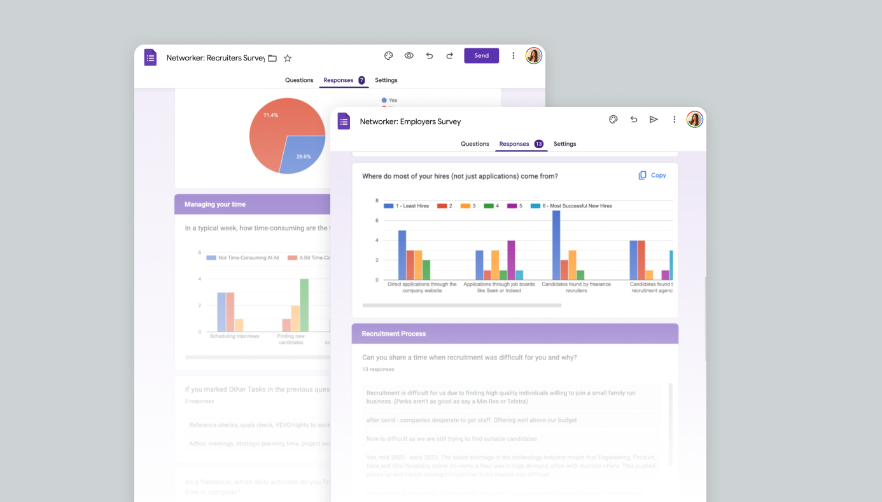Click 'Direct applications through the company website' label
Image resolution: width=882 pixels, height=502 pixels.
coord(423,287)
